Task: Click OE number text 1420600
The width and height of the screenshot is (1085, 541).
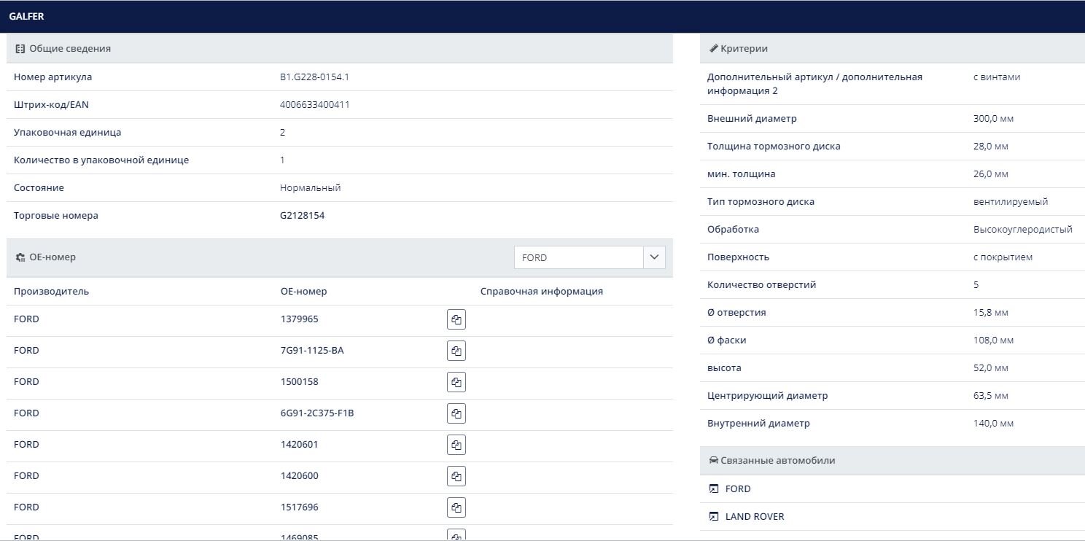Action: 299,475
